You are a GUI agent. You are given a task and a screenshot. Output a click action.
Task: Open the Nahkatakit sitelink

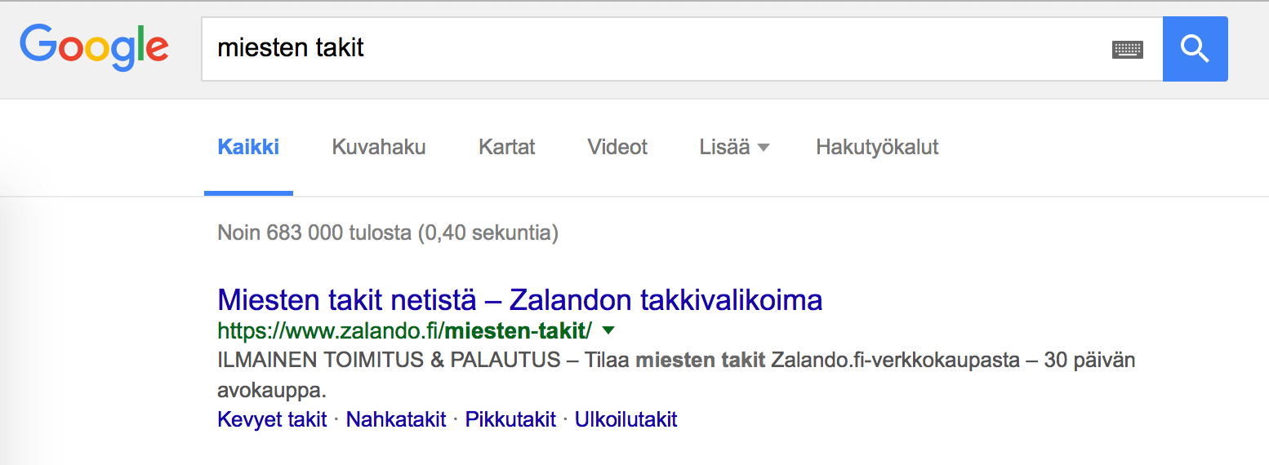click(x=396, y=419)
